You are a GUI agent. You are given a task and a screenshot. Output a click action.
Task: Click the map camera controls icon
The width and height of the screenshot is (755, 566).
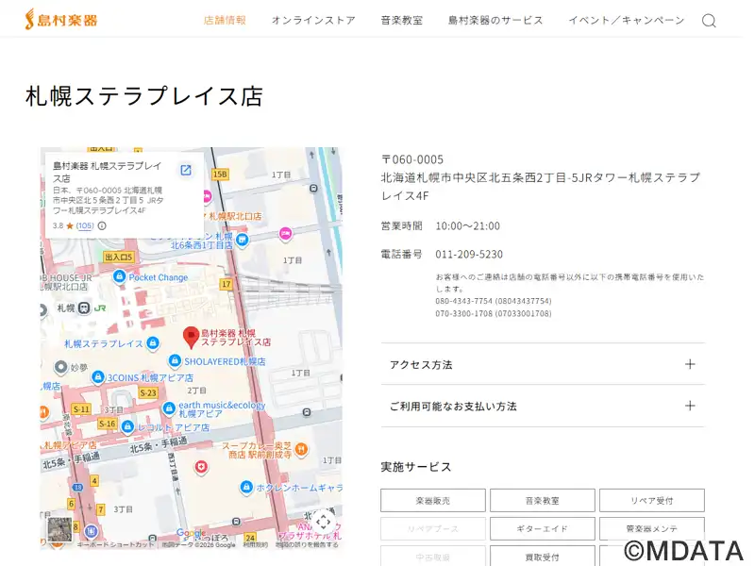pyautogui.click(x=323, y=522)
